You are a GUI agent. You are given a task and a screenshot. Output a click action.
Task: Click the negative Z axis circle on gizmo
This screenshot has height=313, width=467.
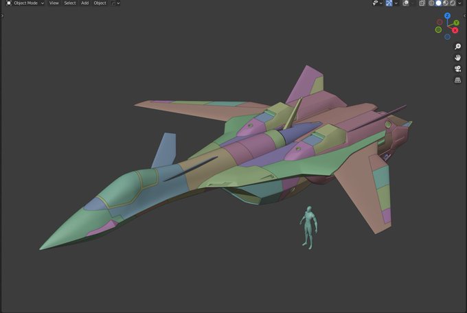[x=447, y=37]
